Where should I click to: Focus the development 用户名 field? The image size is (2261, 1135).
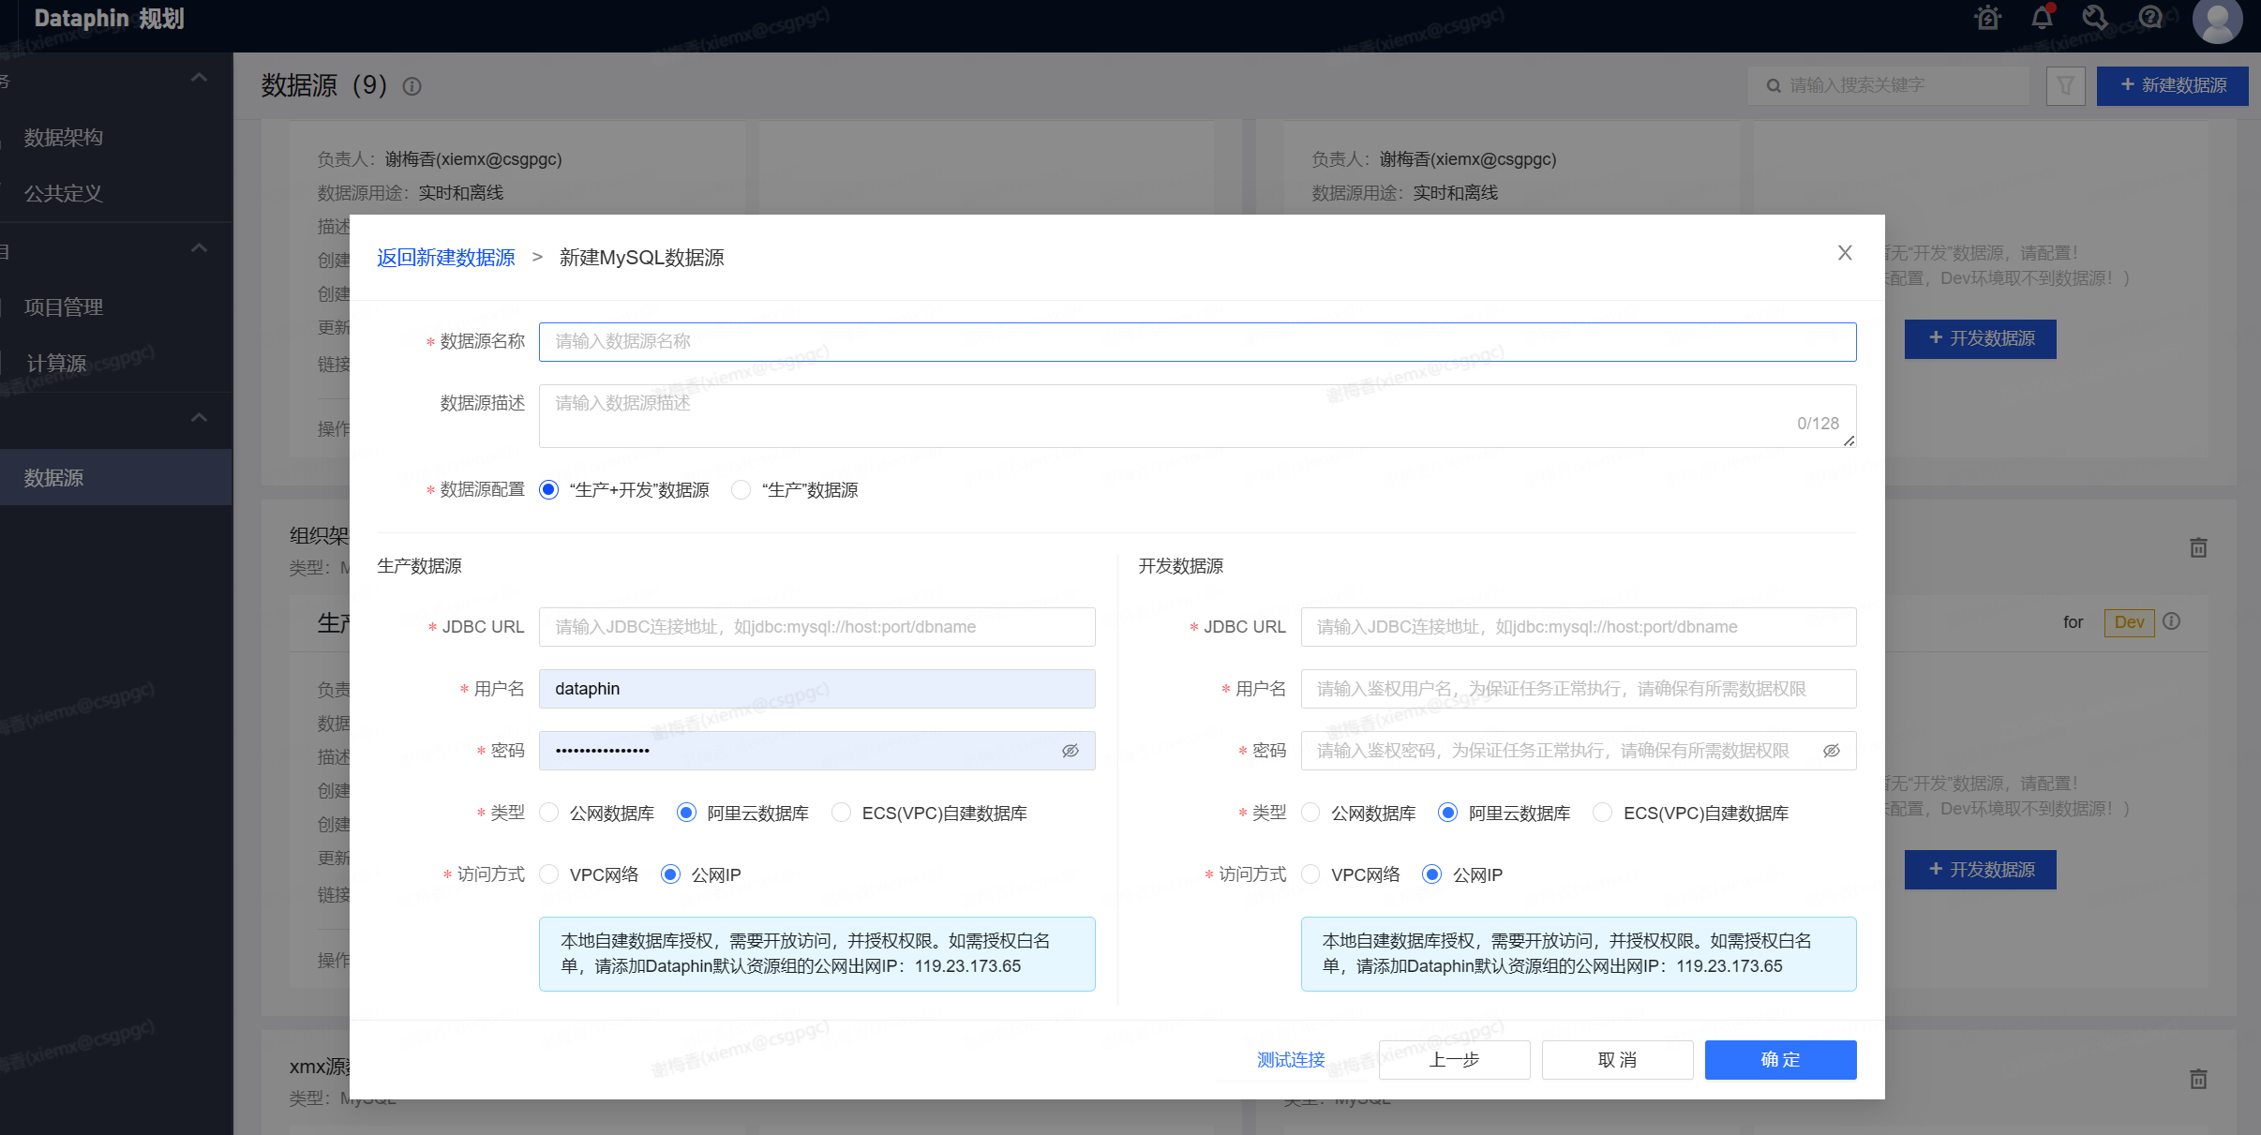1579,689
